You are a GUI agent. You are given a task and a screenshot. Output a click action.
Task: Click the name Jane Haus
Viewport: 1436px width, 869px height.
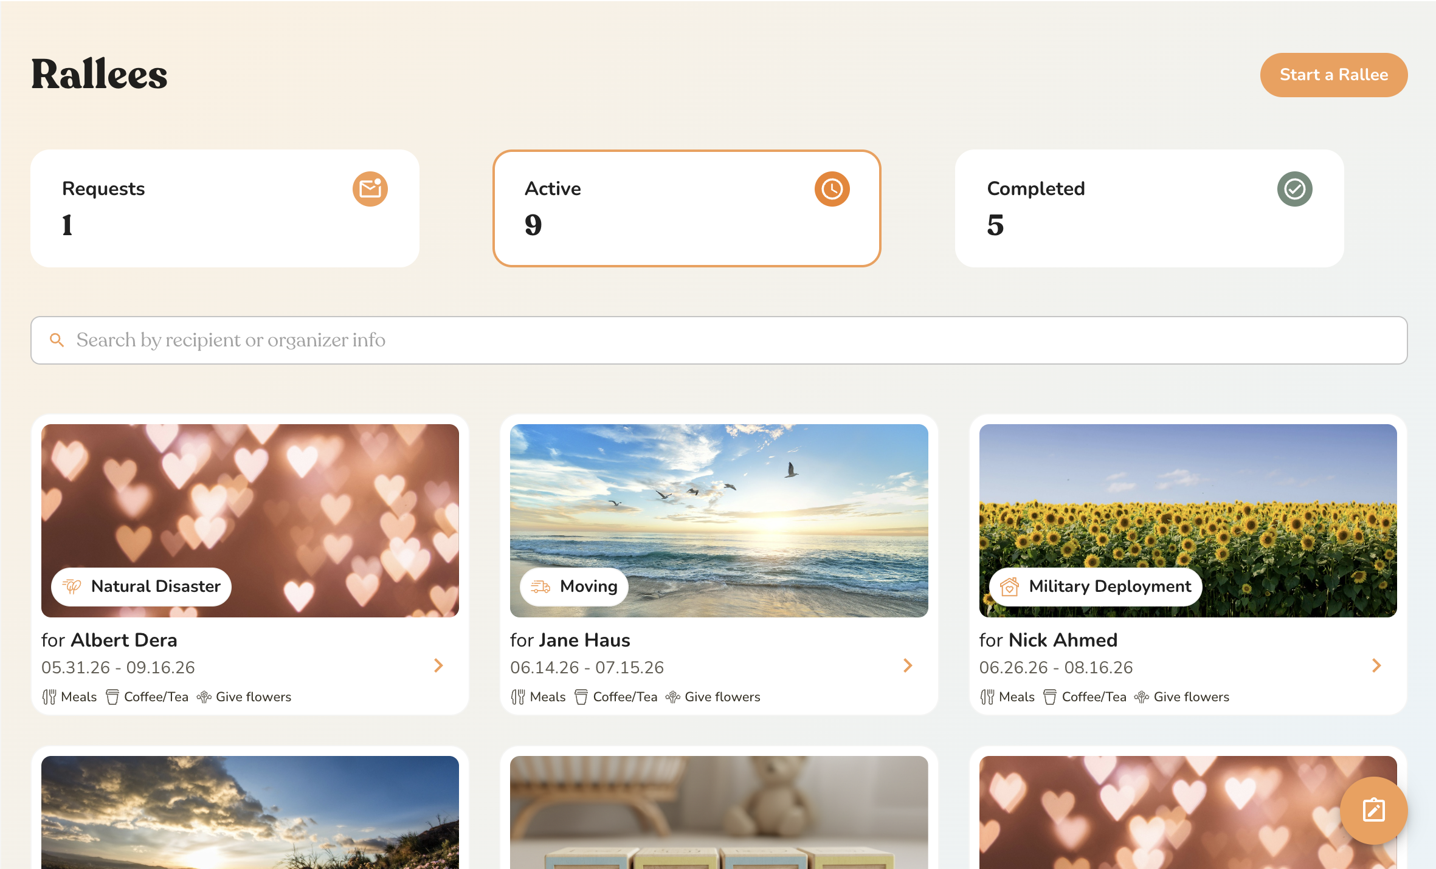pos(585,640)
